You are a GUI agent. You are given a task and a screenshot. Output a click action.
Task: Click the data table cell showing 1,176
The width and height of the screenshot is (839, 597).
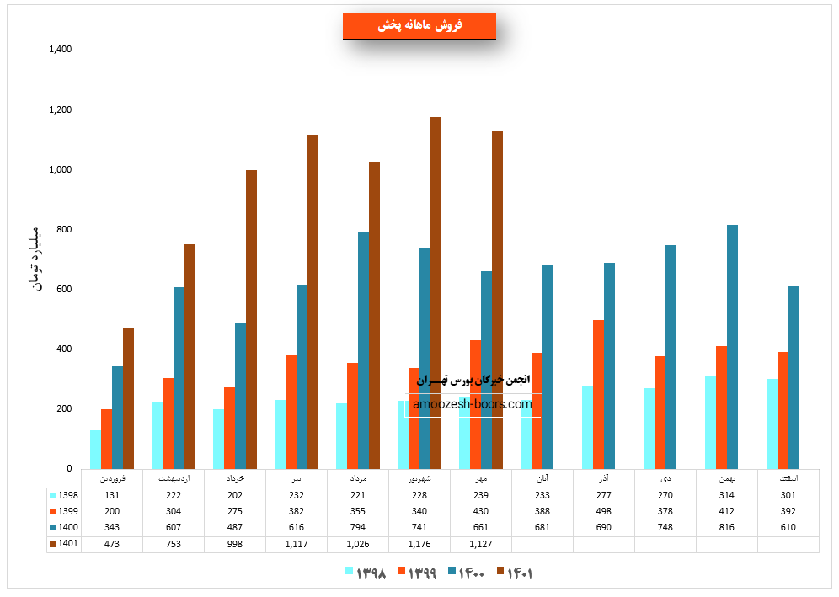[419, 545]
